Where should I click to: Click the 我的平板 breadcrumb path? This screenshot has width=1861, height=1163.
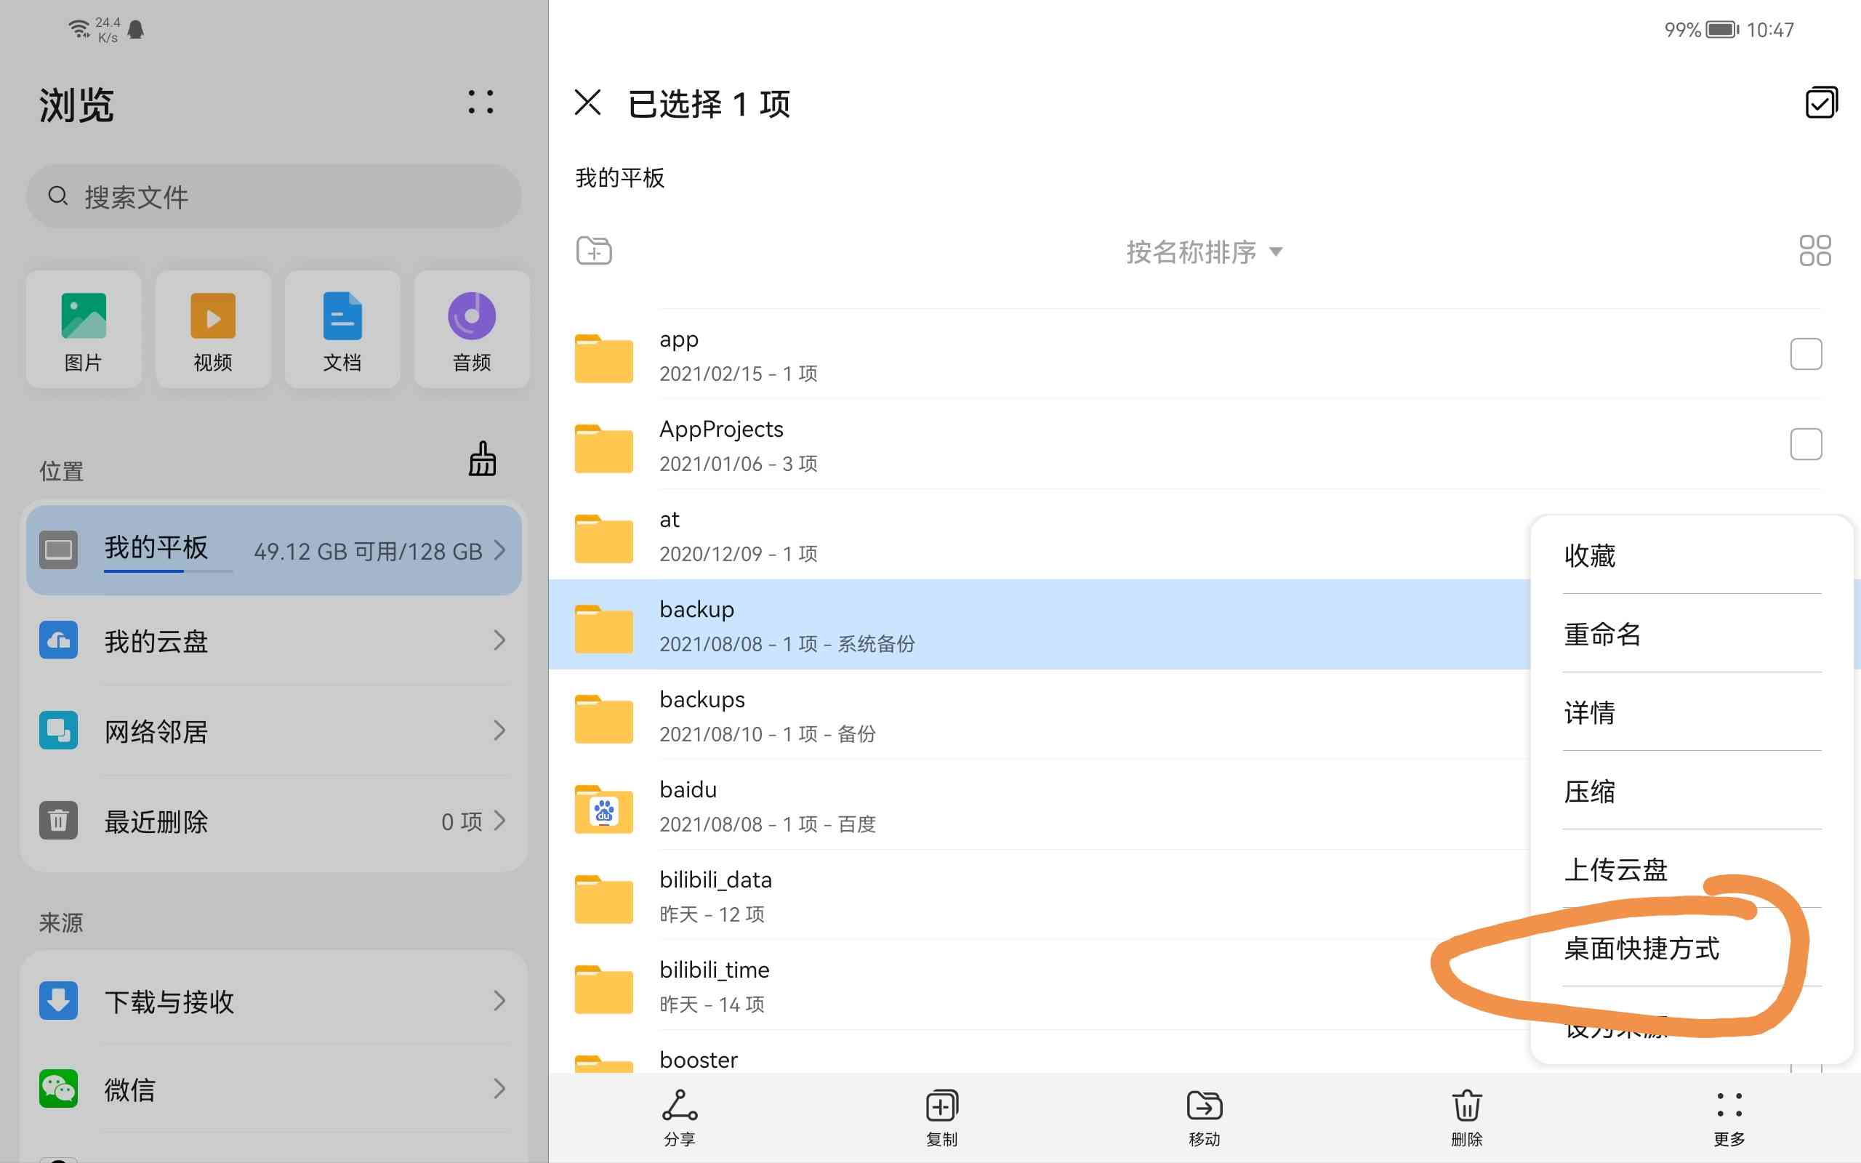pyautogui.click(x=620, y=177)
